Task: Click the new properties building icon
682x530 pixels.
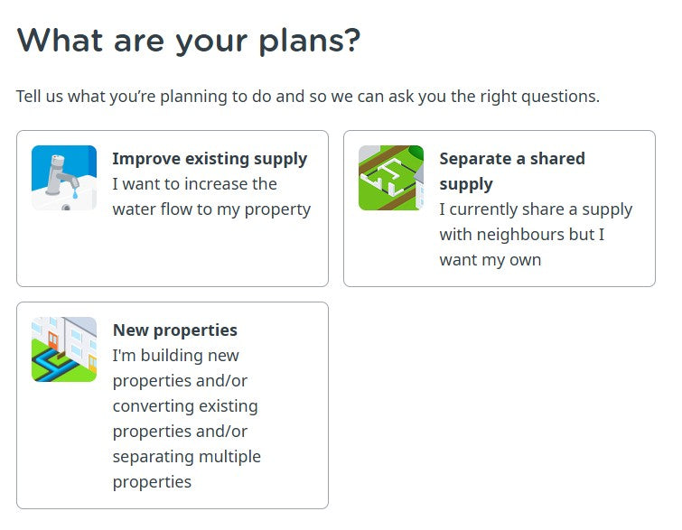Action: (x=64, y=349)
